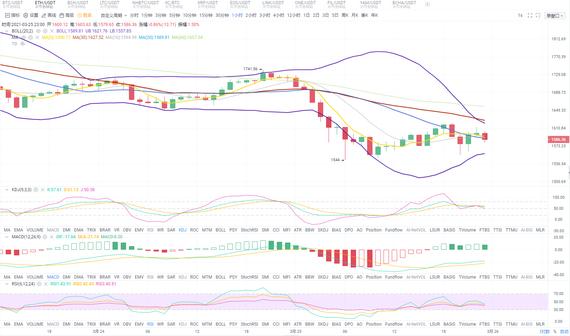The image size is (570, 336).
Task: Add a new trading pair tab with plus icon
Action: [x=427, y=4]
